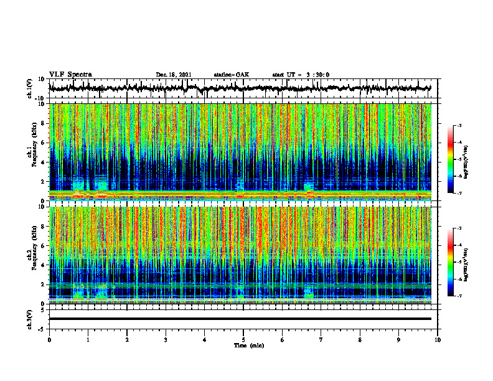Click the "VLF Spectra" plot title

70,75
